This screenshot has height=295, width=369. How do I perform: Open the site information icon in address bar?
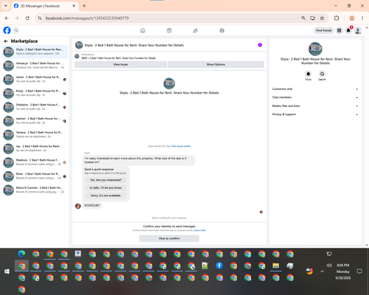coord(40,18)
